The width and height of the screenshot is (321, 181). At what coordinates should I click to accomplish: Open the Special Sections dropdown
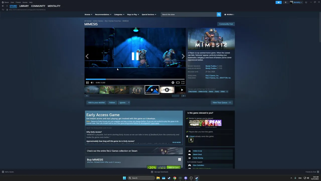click(x=149, y=15)
